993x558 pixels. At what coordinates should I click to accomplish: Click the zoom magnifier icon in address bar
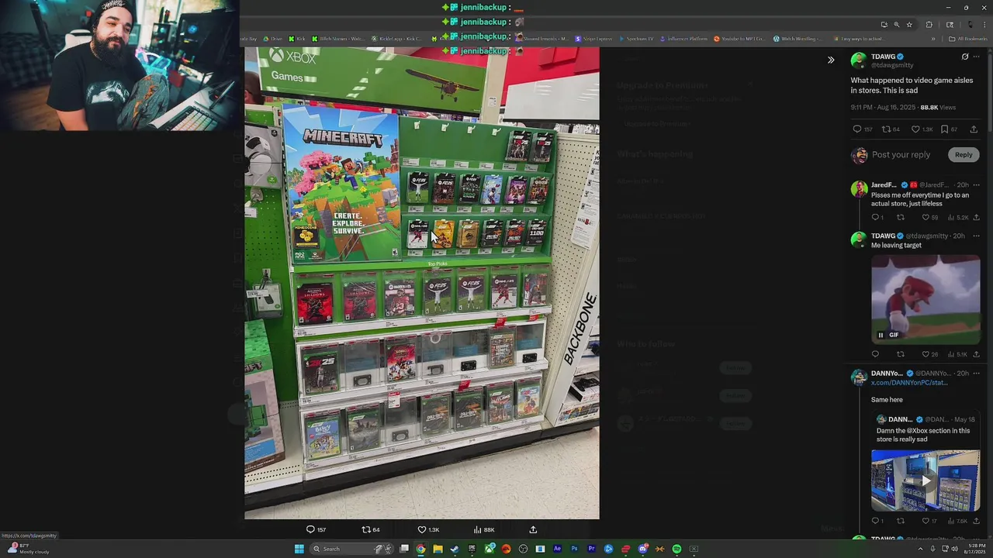(897, 25)
